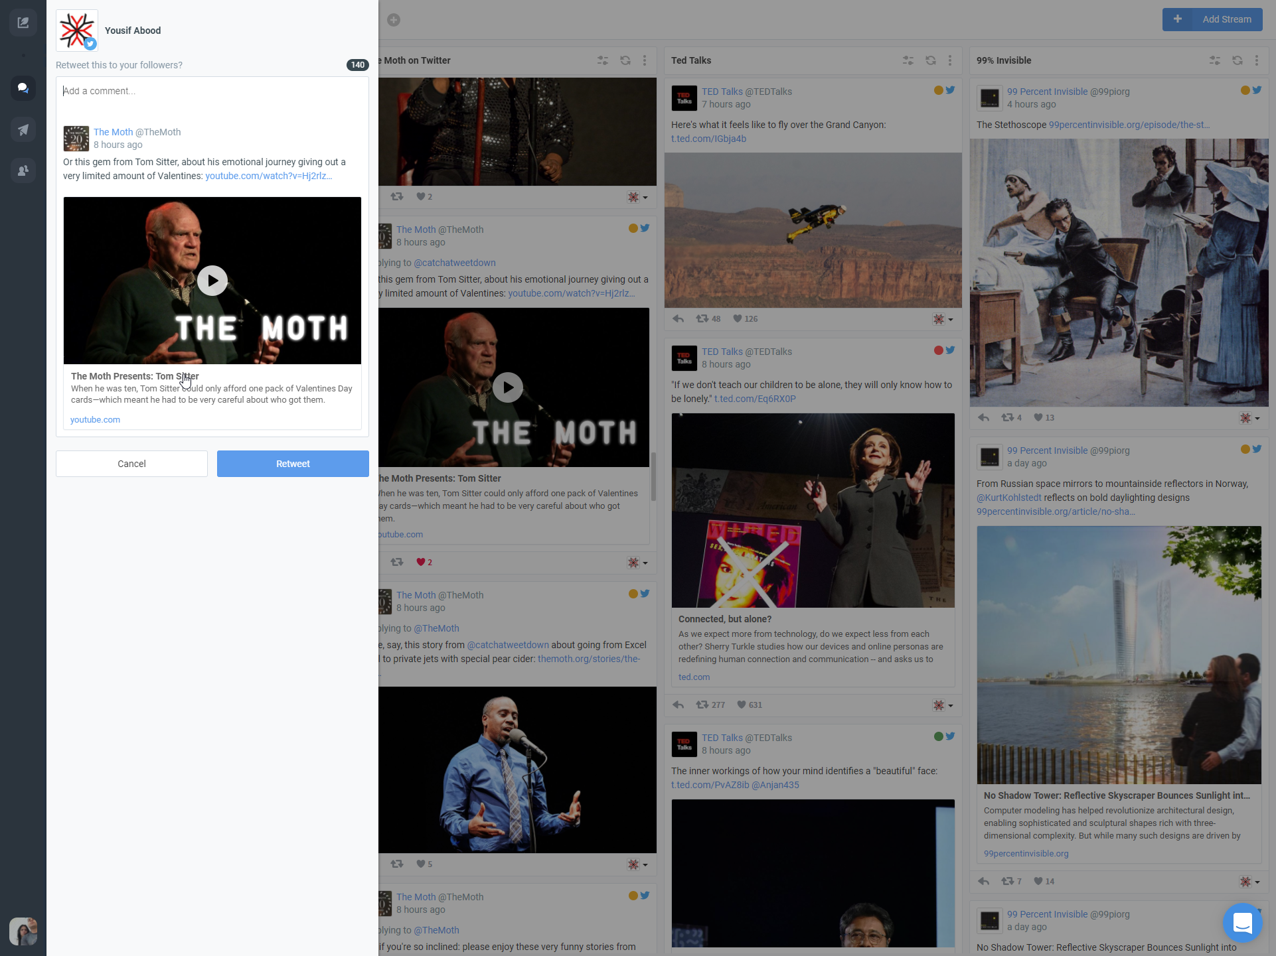Toggle retweet on the Stethoscope tweet
The height and width of the screenshot is (956, 1276).
(1007, 418)
